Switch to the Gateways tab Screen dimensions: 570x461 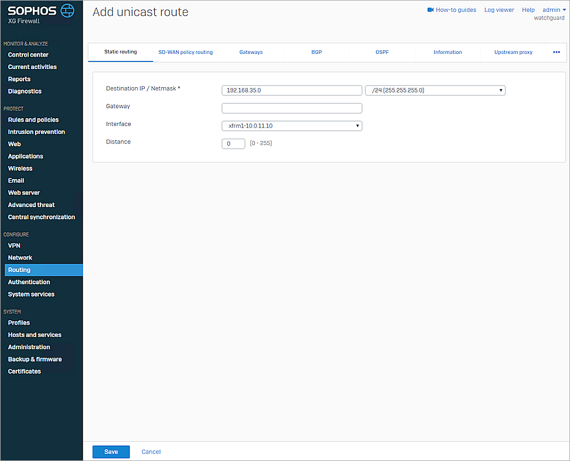(x=251, y=52)
